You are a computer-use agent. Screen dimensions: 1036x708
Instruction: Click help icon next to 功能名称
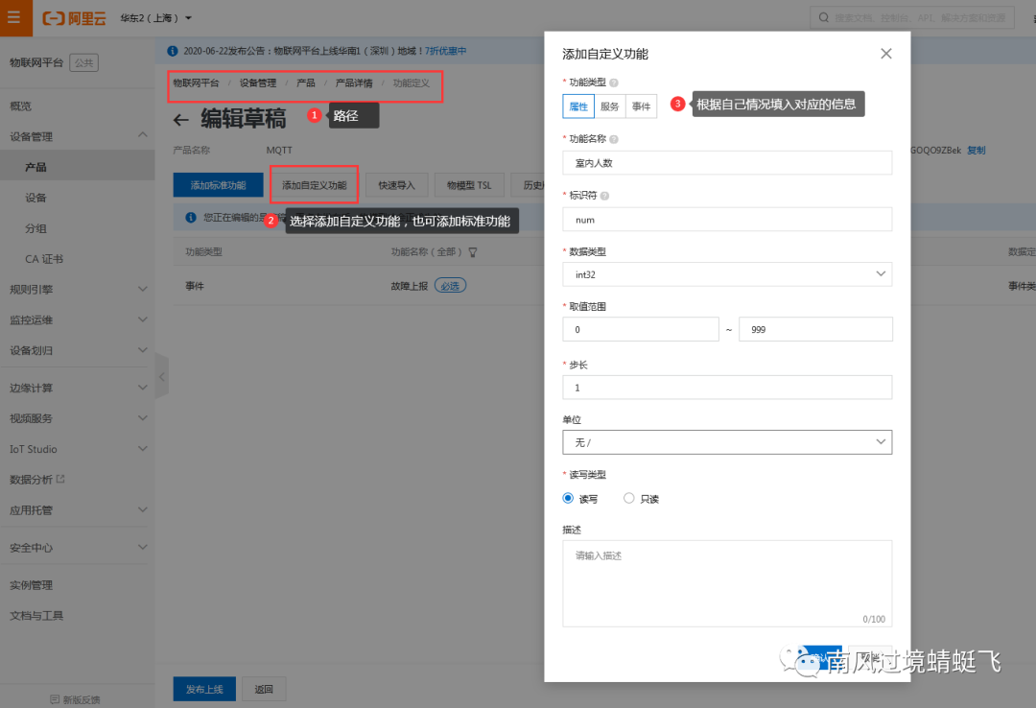[x=614, y=139]
